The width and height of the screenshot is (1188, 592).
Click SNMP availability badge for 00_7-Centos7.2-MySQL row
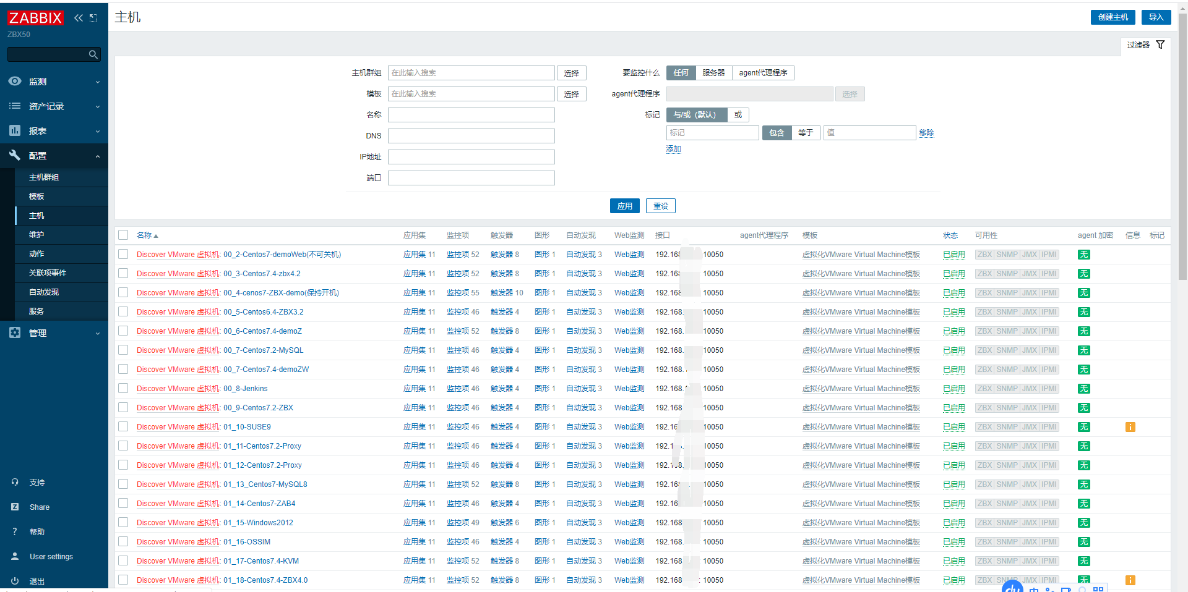pos(1007,350)
